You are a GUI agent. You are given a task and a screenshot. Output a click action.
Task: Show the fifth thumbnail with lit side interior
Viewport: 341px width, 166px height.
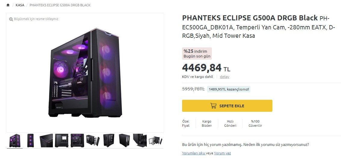(77, 140)
